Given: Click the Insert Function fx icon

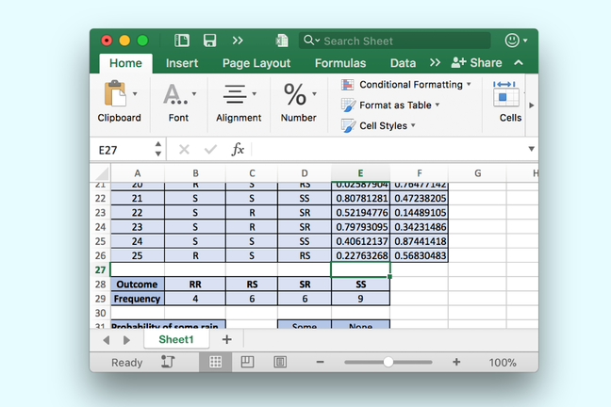Looking at the screenshot, I should coord(238,150).
